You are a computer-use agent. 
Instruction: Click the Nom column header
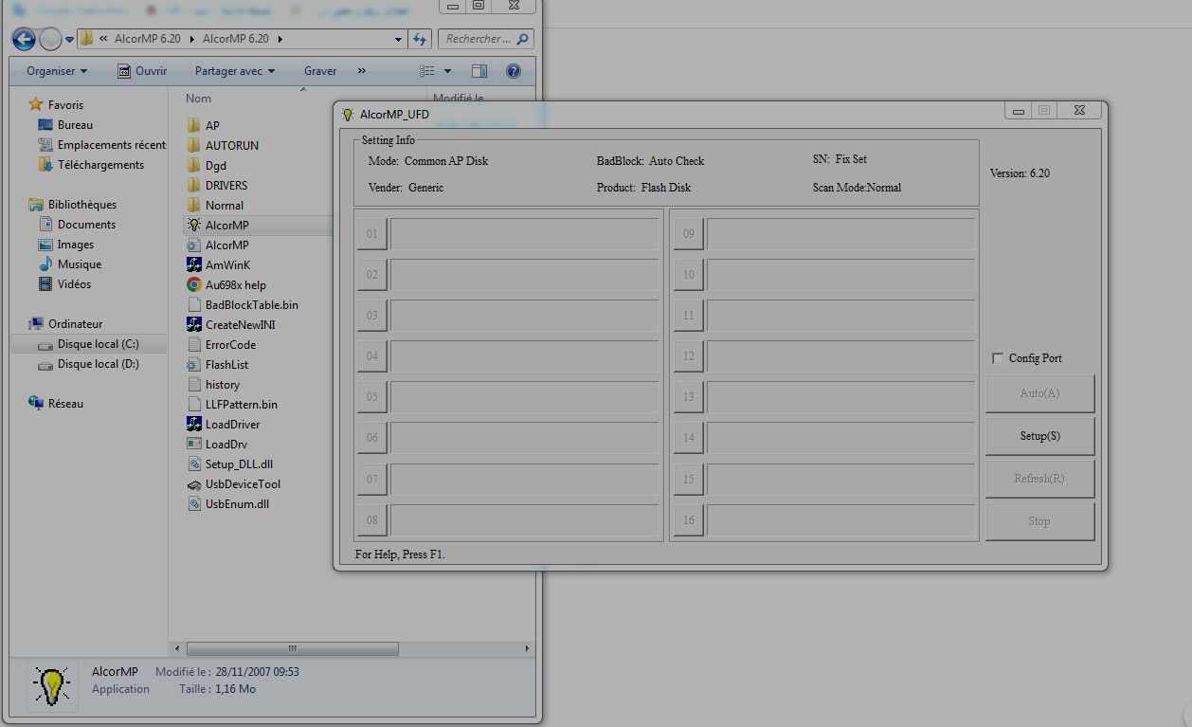(198, 99)
